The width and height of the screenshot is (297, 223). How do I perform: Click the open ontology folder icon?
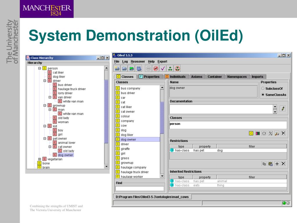(x=124, y=69)
